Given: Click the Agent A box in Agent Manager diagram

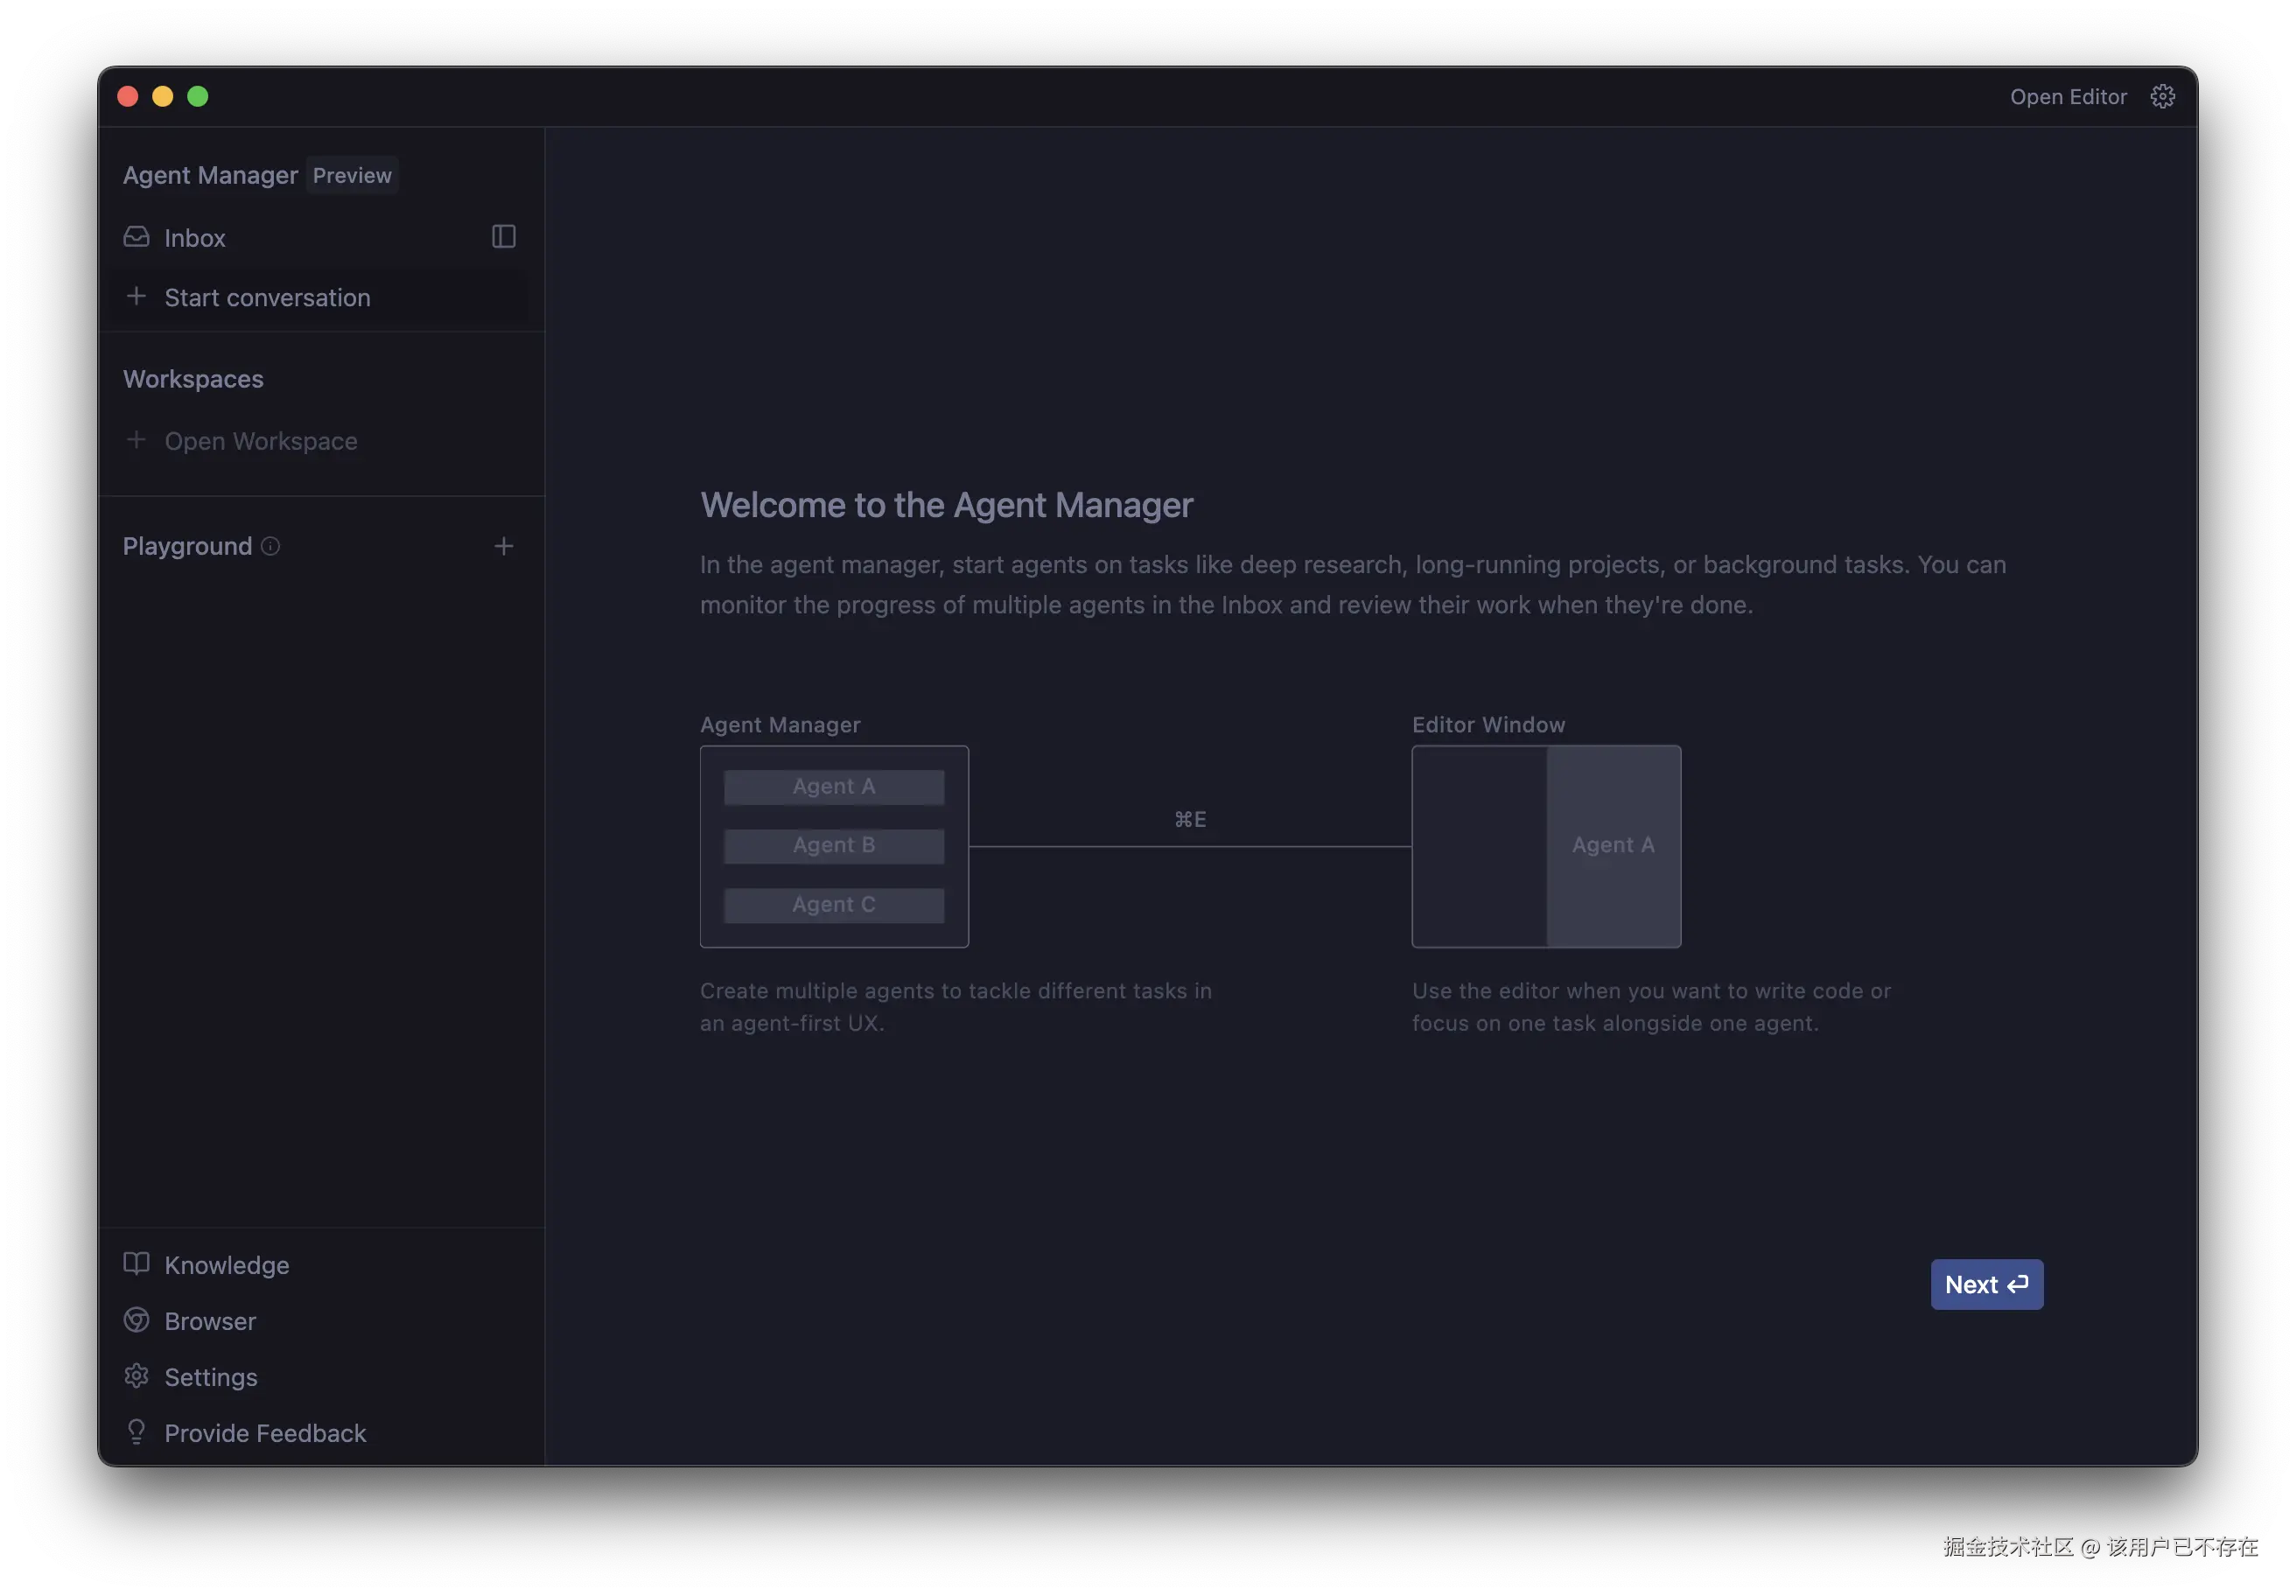Looking at the screenshot, I should pos(833,787).
